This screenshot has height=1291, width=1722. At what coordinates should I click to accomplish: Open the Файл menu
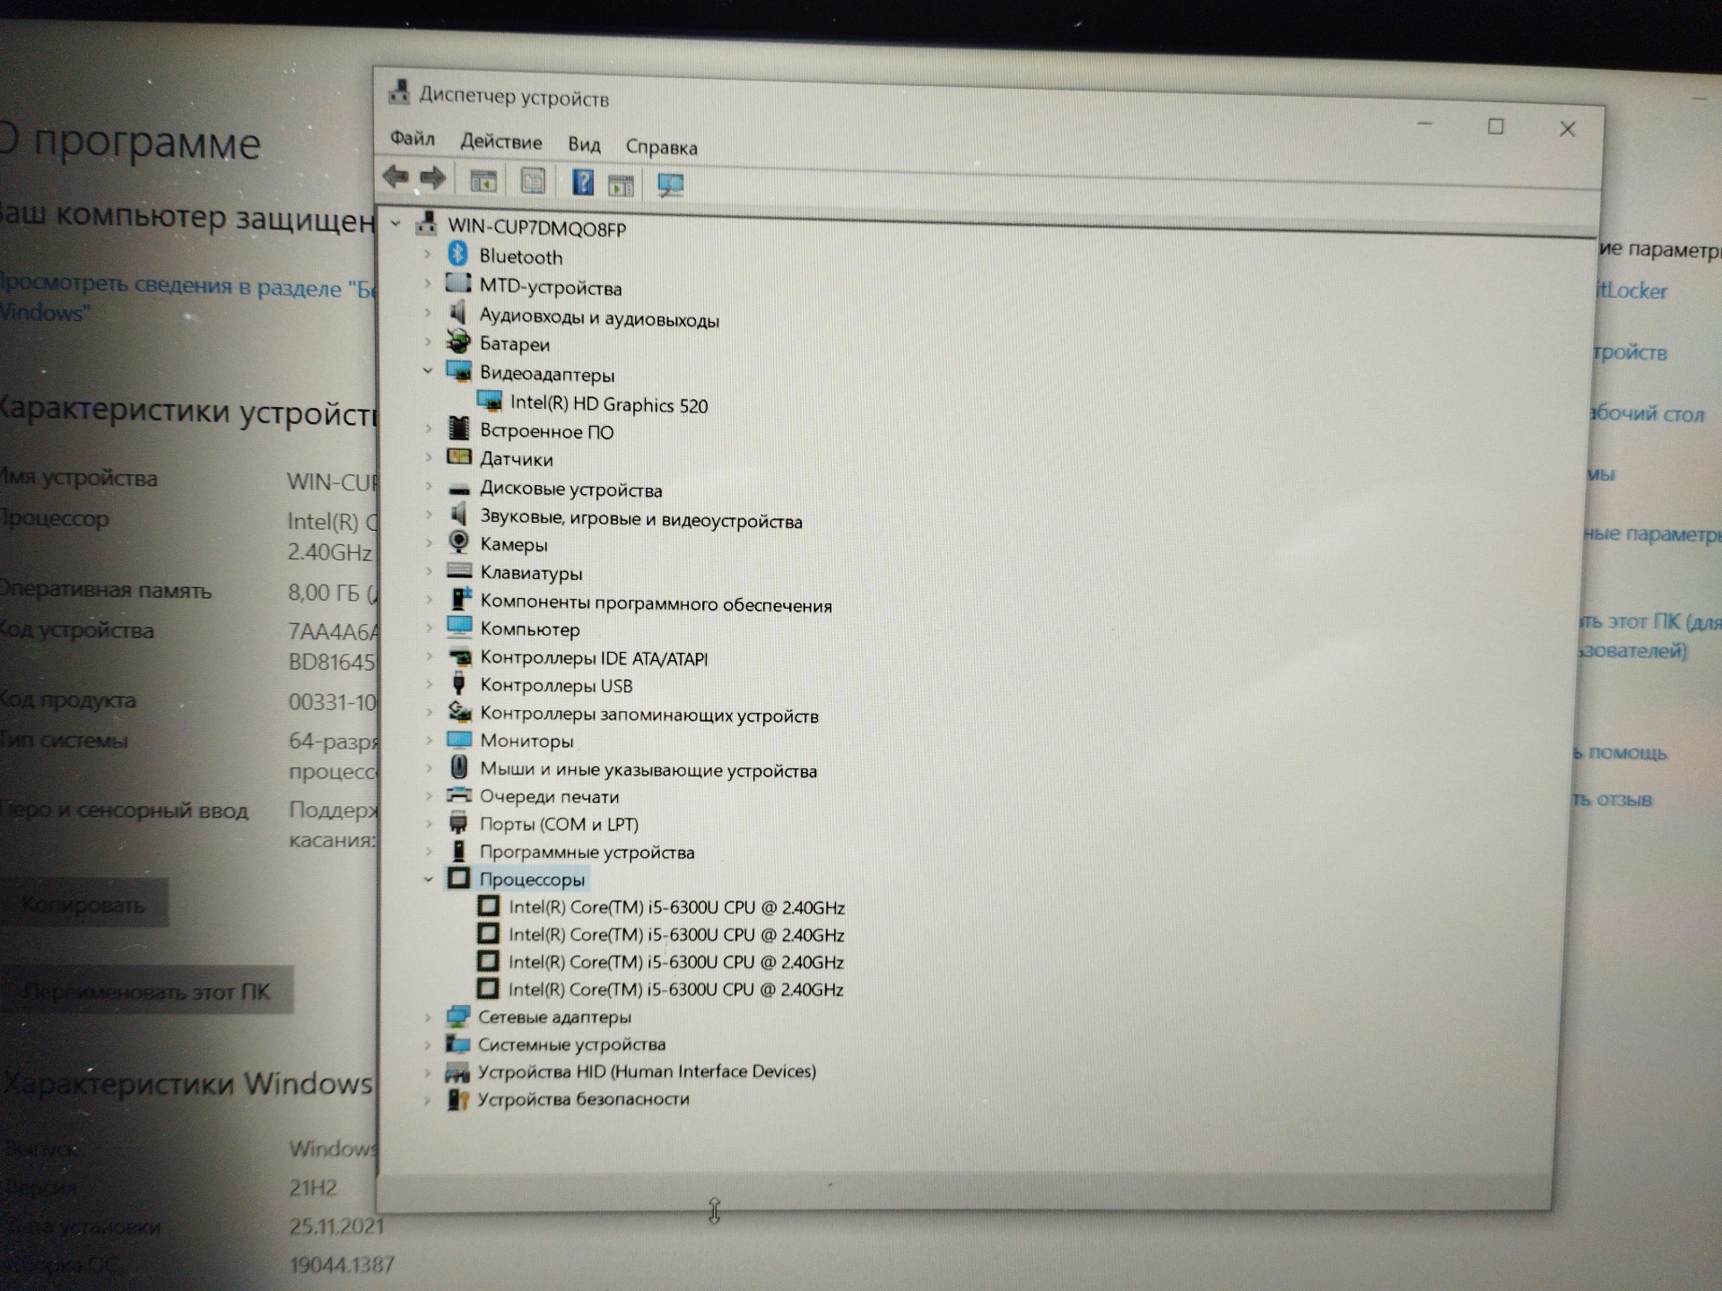point(413,138)
